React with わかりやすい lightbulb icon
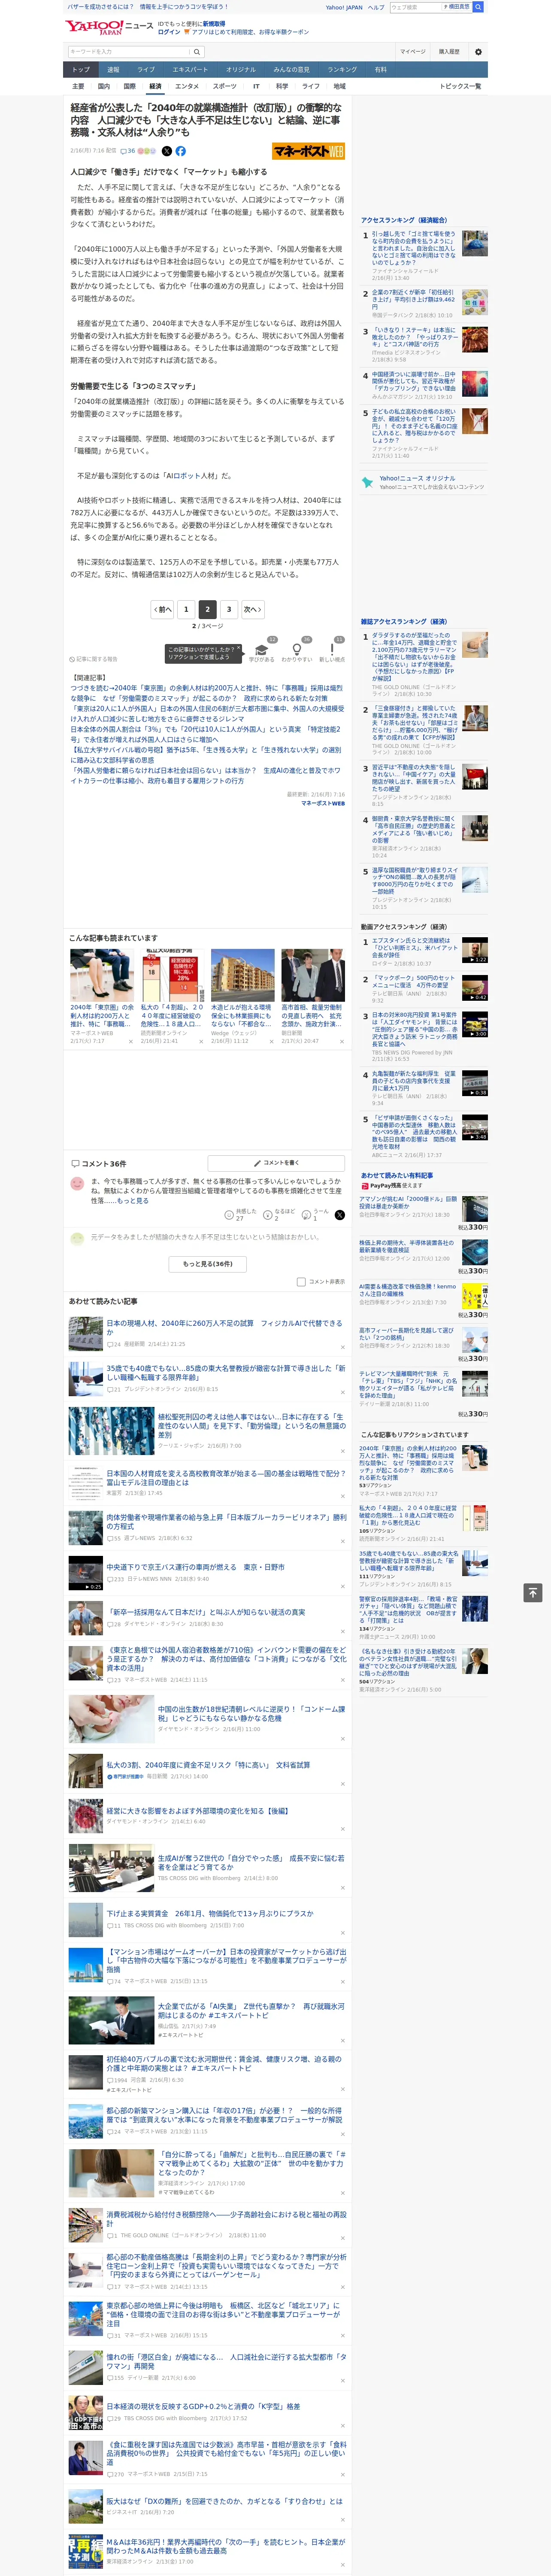 click(x=296, y=651)
